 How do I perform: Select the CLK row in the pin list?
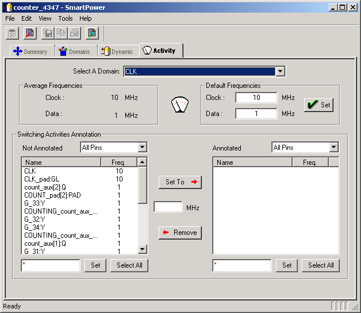(80, 171)
